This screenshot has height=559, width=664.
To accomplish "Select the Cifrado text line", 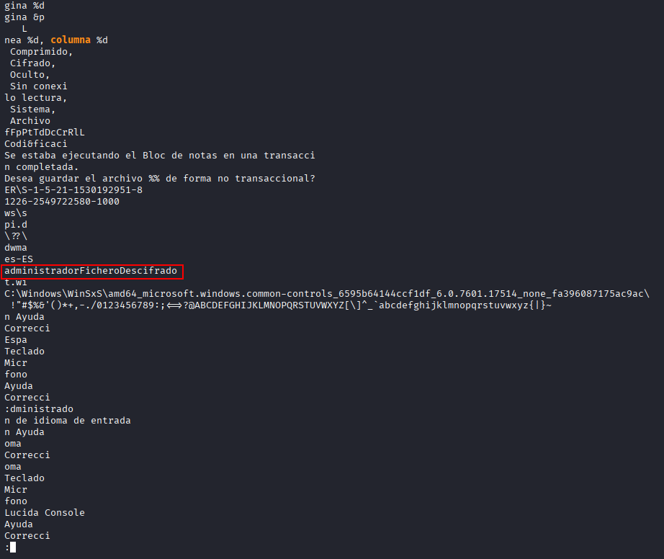I will coord(33,63).
